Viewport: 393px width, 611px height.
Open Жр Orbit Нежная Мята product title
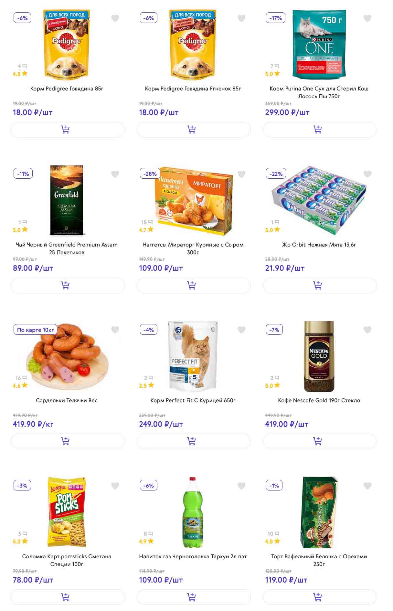319,245
